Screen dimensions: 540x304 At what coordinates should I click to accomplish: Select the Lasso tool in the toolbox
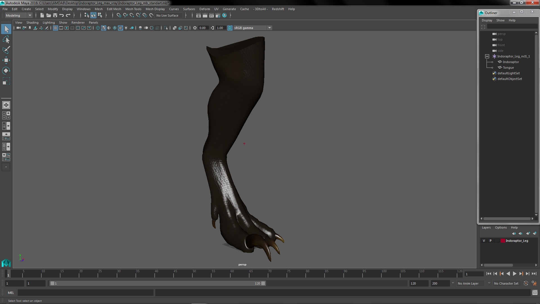click(x=6, y=40)
